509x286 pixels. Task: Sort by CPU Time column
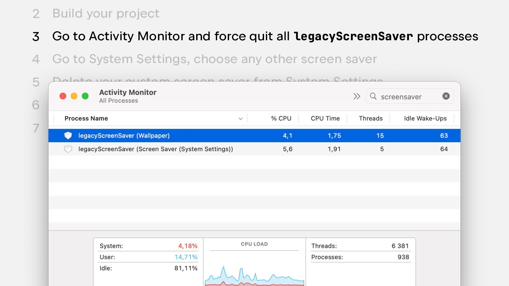[x=325, y=118]
